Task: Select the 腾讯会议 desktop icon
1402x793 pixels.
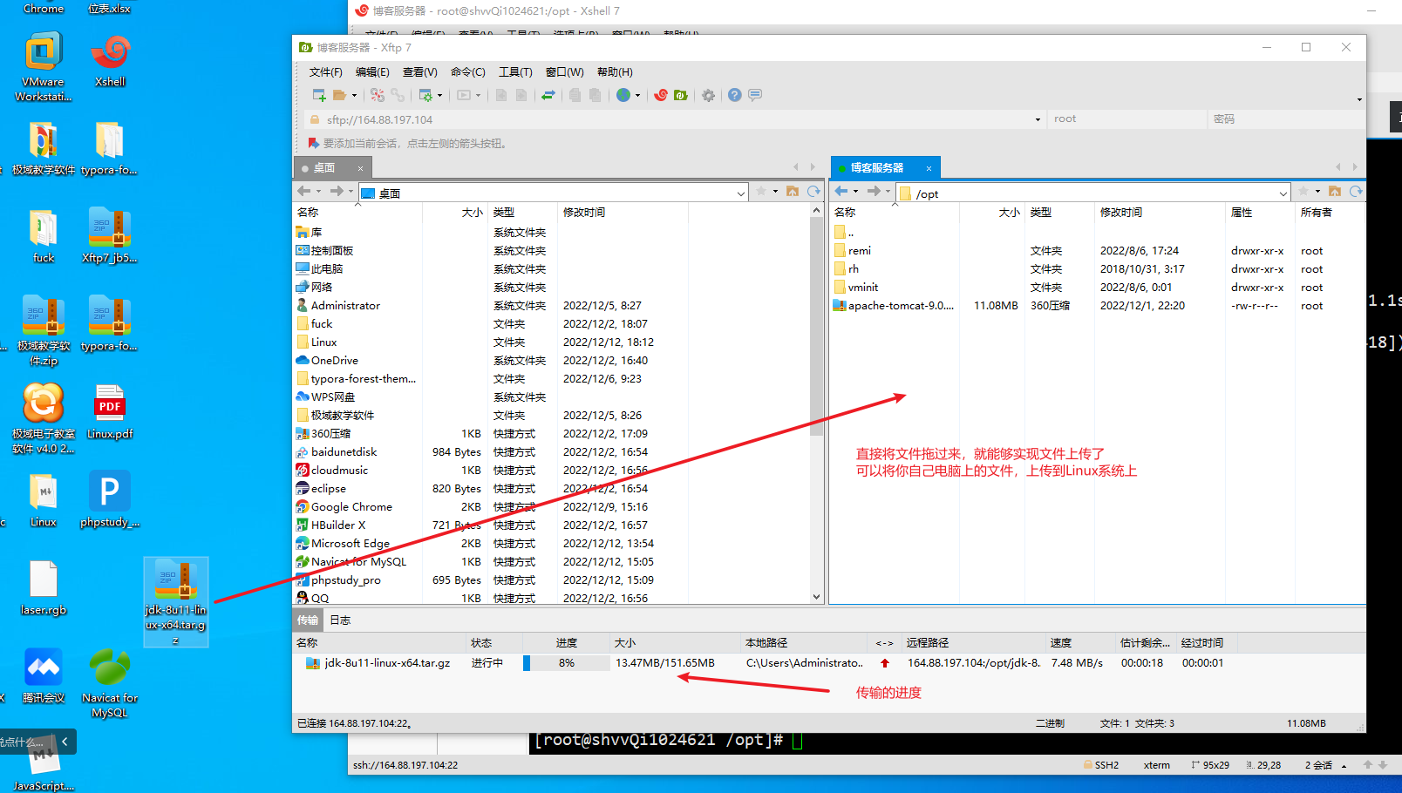Action: coord(44,676)
